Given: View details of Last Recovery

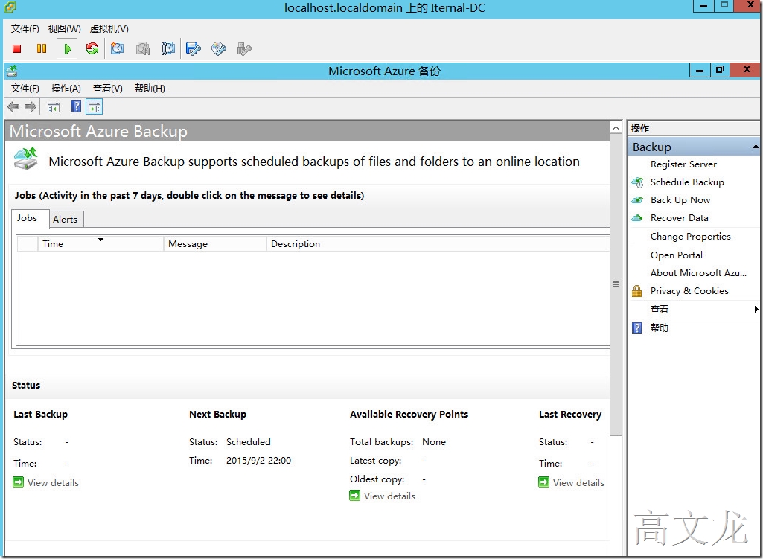Looking at the screenshot, I should [578, 482].
